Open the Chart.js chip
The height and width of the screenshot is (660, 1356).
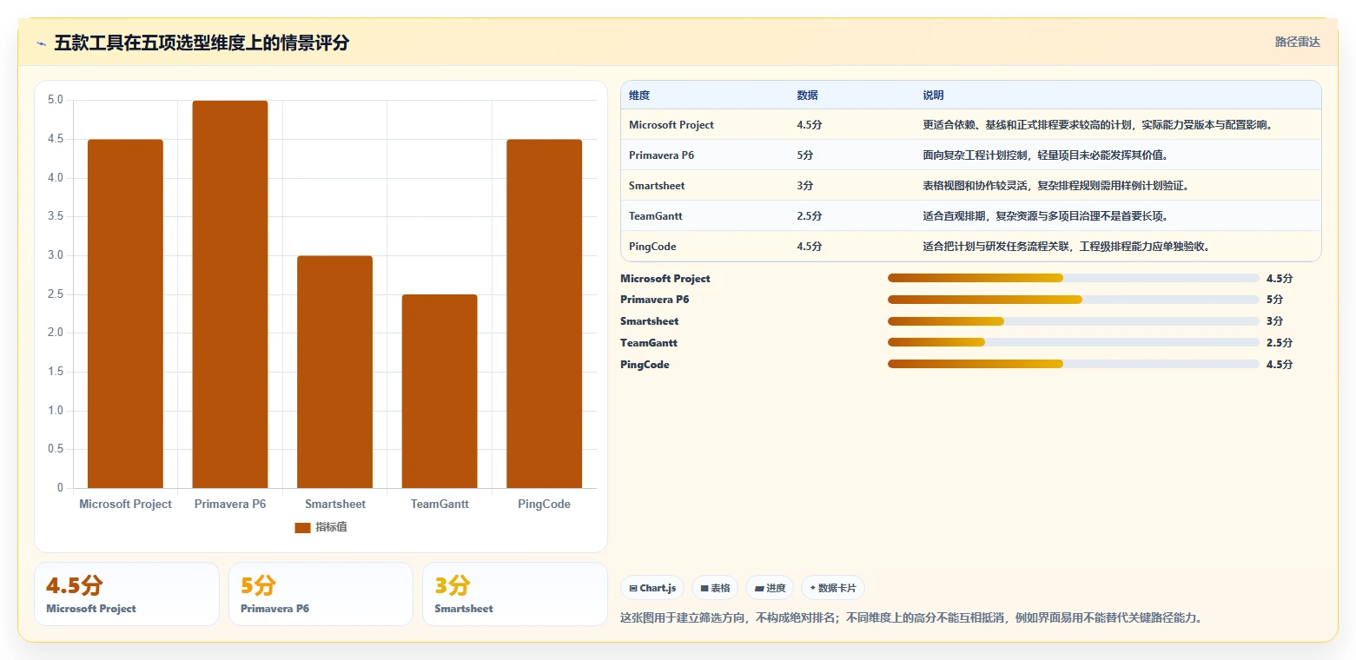click(652, 588)
